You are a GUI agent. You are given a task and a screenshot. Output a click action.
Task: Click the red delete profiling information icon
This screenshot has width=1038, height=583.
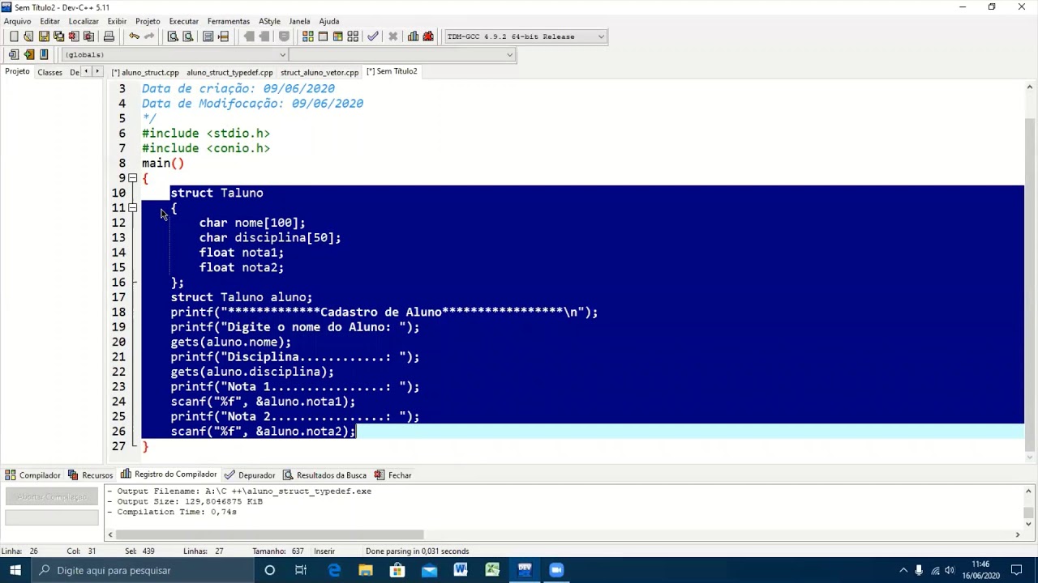pos(428,36)
